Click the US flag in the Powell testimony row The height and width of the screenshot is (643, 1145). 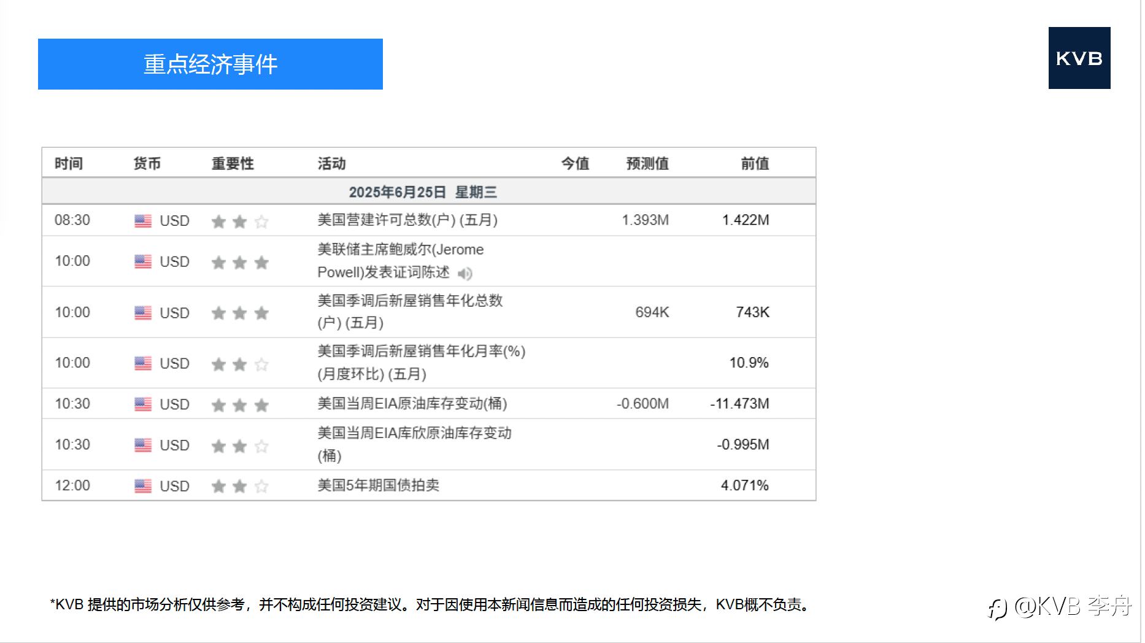[143, 261]
